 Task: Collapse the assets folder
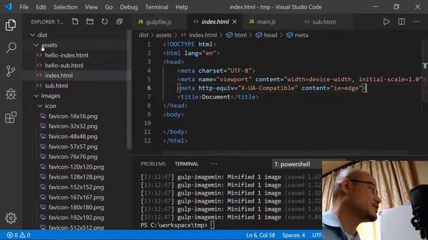(36, 45)
